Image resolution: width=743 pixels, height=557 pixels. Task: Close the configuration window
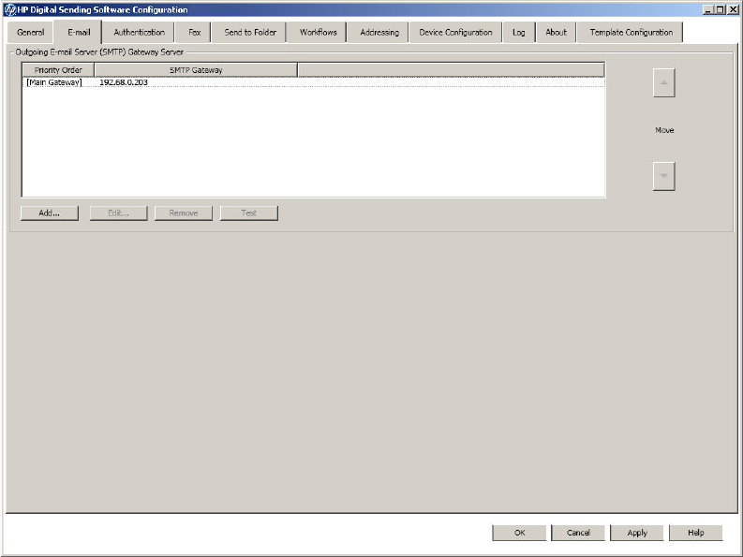(733, 9)
